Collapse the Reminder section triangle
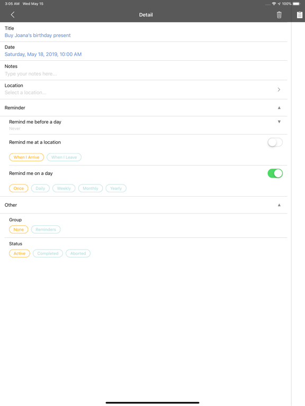 tap(280, 108)
